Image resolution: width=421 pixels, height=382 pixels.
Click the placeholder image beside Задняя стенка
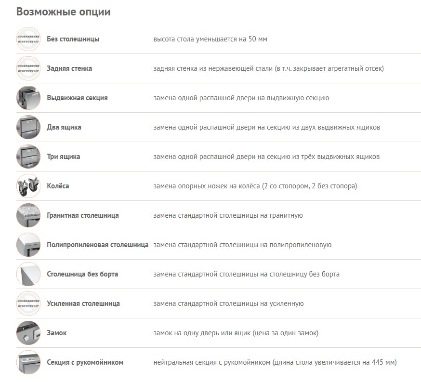click(x=28, y=68)
